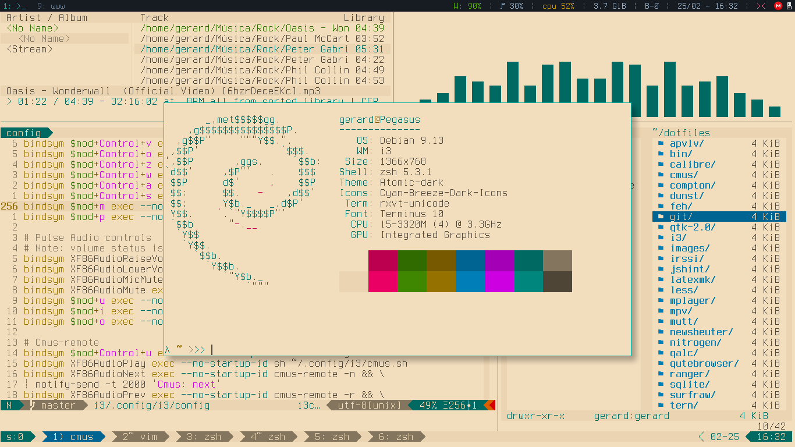
Task: Click the zsh prompt '~ >>>' in floating terminal
Action: [x=190, y=349]
